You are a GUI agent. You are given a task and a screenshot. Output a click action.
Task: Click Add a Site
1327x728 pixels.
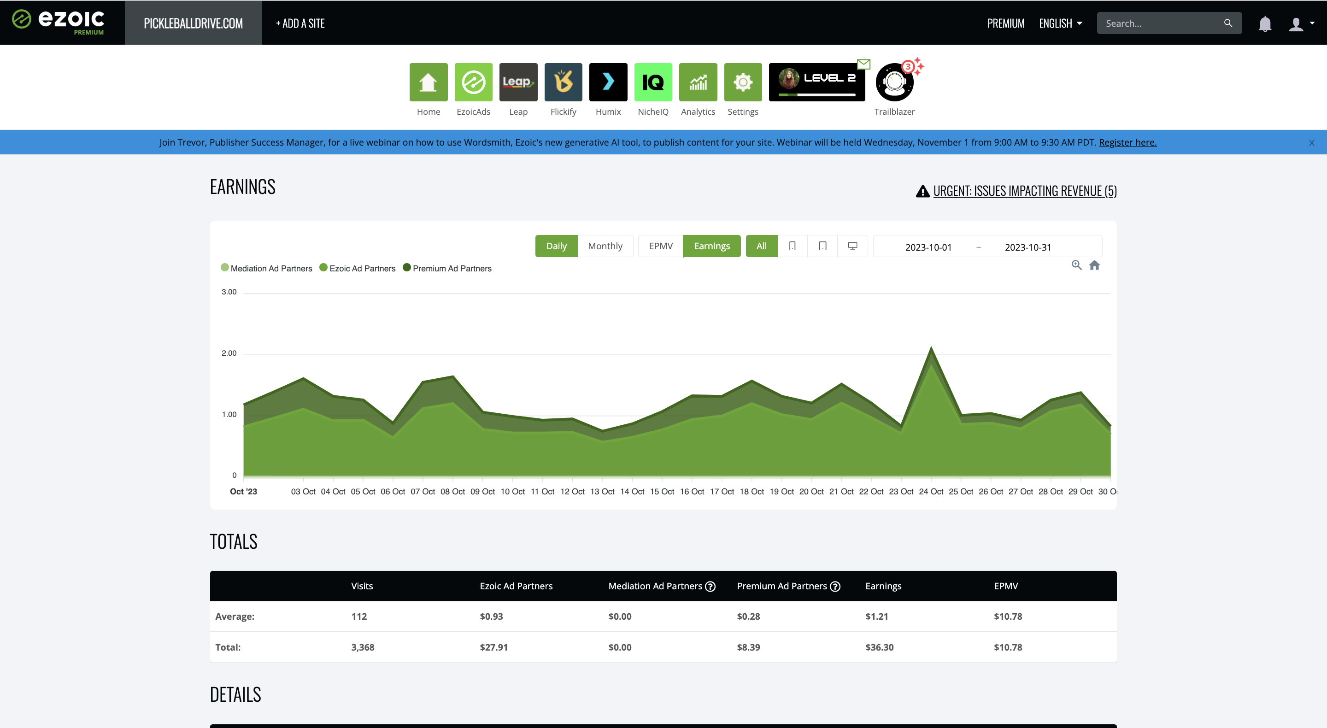pos(300,23)
